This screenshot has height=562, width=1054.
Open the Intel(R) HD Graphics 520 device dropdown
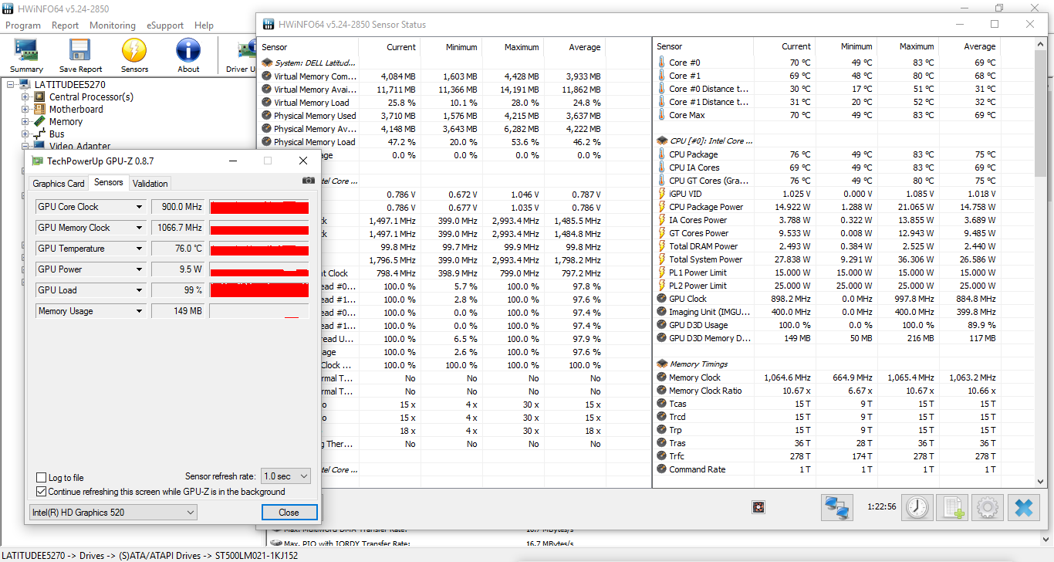point(113,513)
